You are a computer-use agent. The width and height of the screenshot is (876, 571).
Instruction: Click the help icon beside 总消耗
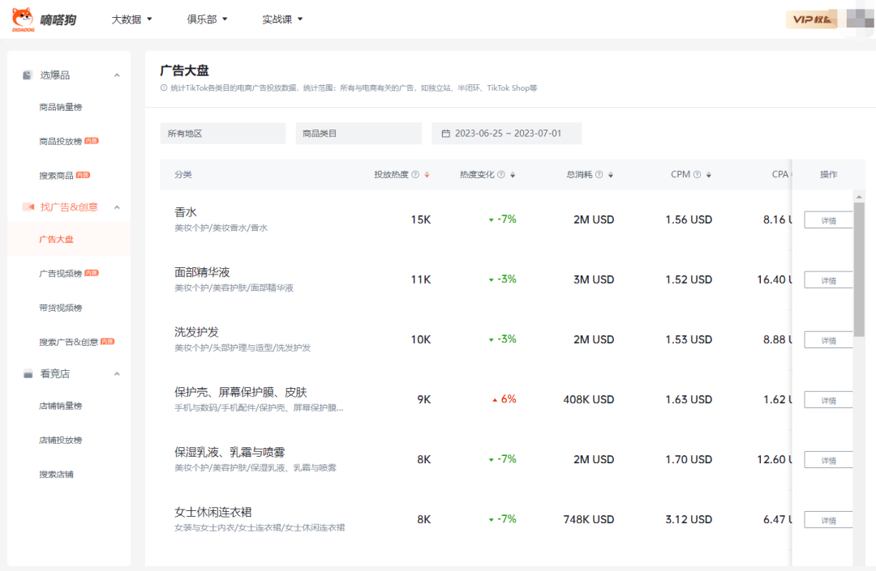[x=599, y=175]
